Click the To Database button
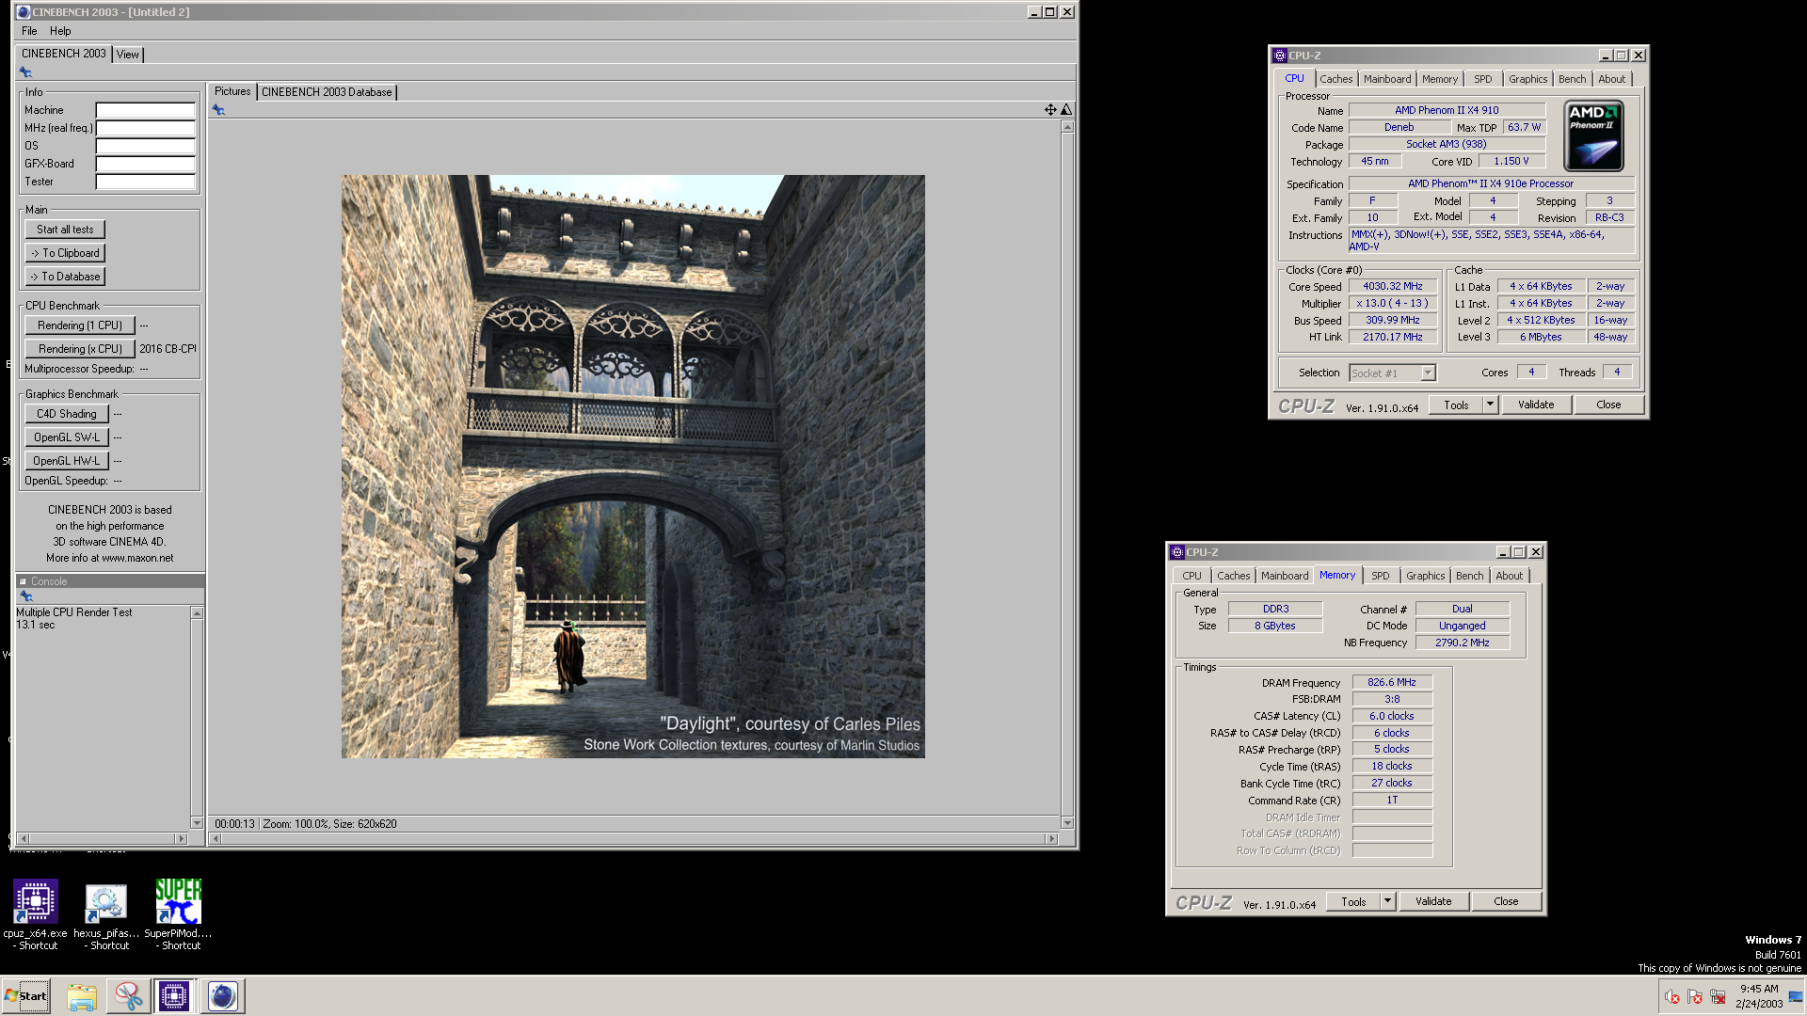Image resolution: width=1807 pixels, height=1016 pixels. (x=65, y=277)
